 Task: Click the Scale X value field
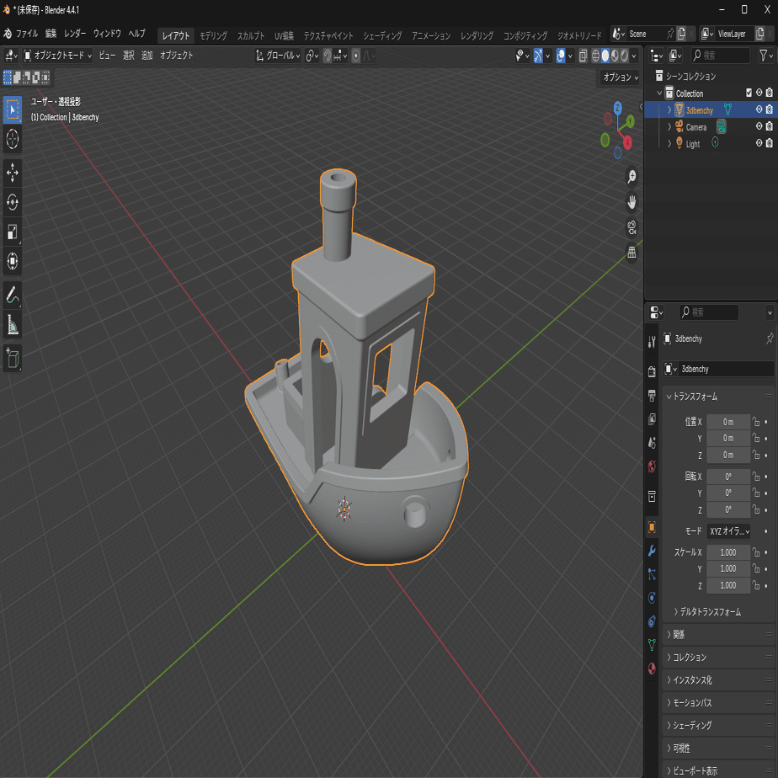coord(727,552)
